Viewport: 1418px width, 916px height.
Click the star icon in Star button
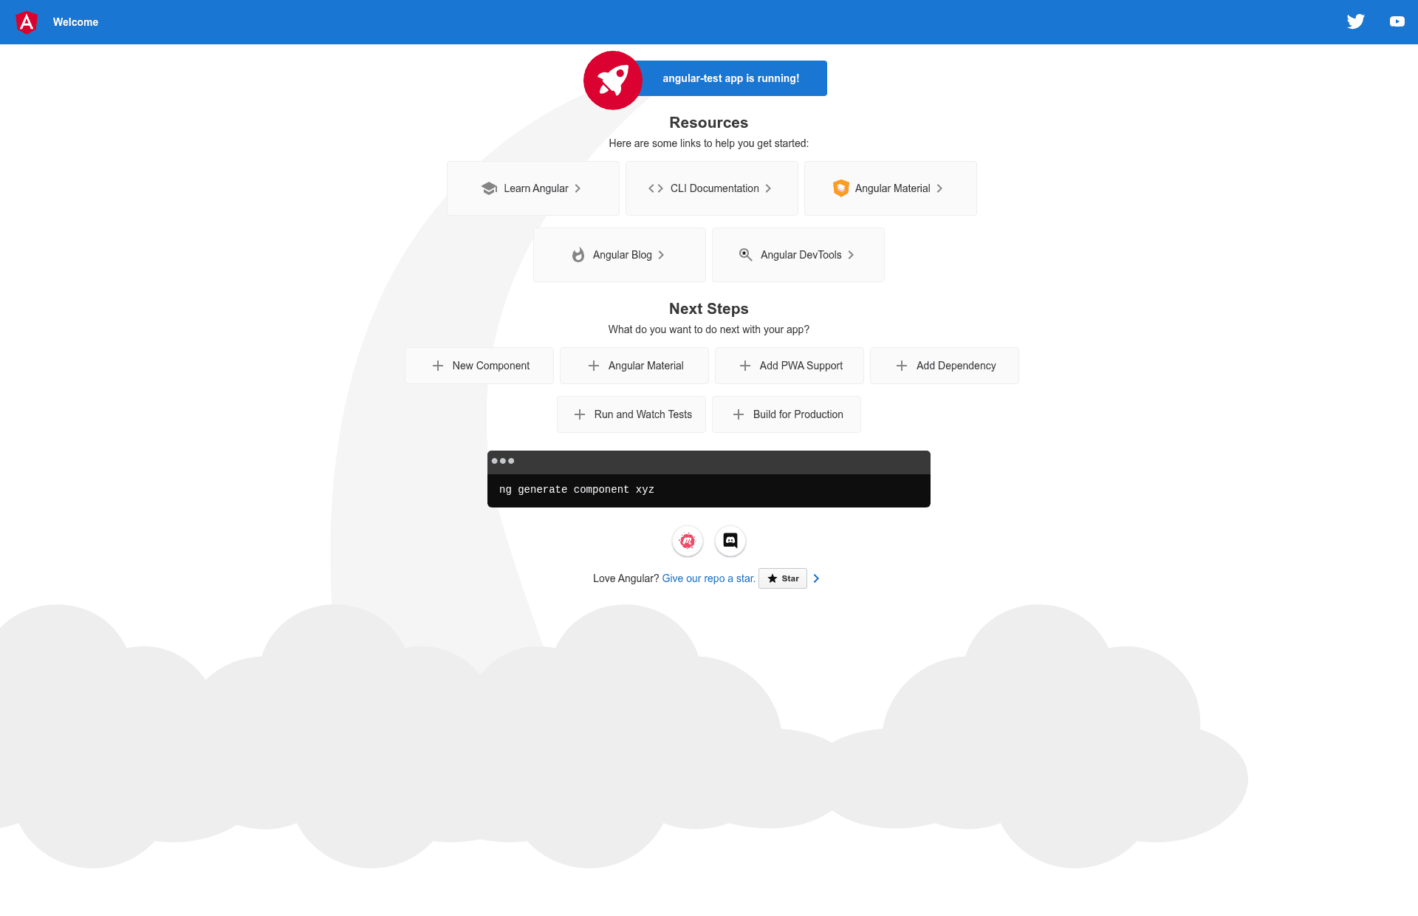pyautogui.click(x=773, y=578)
